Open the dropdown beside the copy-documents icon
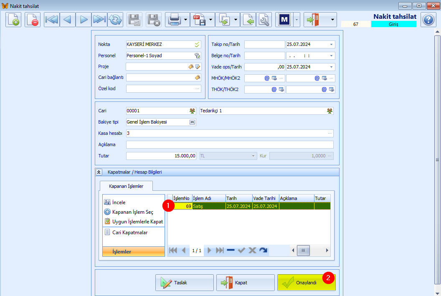 click(x=236, y=20)
